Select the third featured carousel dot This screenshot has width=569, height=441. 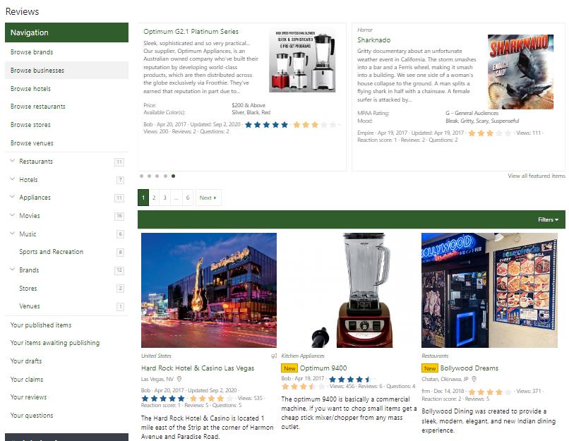pyautogui.click(x=157, y=176)
